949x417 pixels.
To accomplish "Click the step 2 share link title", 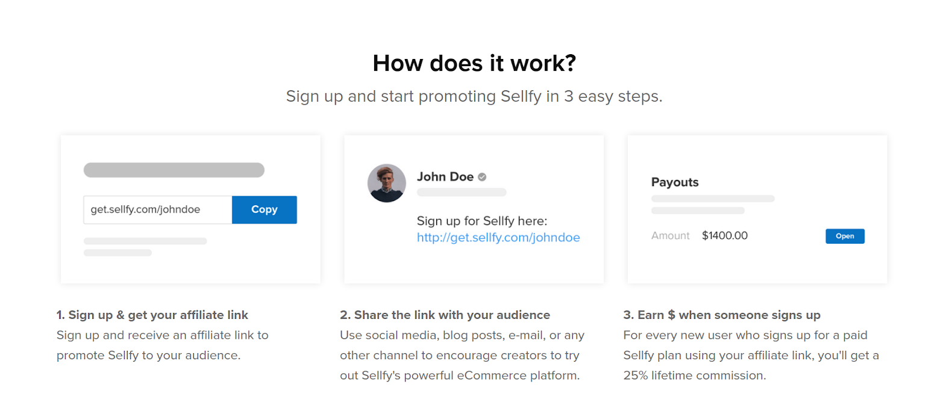I will pyautogui.click(x=445, y=315).
